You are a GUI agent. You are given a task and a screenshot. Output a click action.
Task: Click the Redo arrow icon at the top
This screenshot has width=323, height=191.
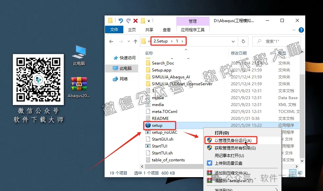(128, 20)
